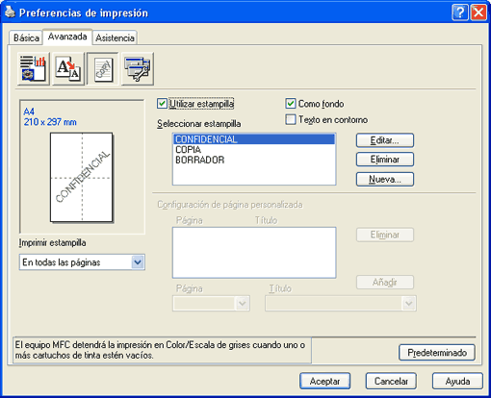Close the Preferencias de impresión dialog
This screenshot has width=491, height=398.
[x=478, y=12]
